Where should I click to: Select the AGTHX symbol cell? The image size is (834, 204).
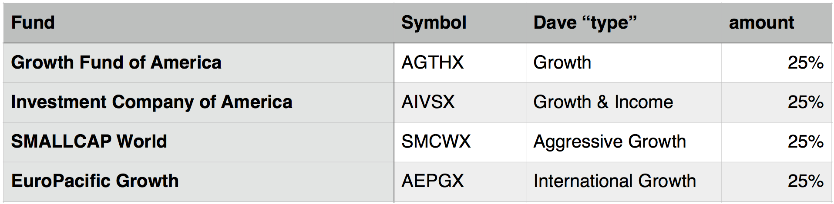[460, 63]
